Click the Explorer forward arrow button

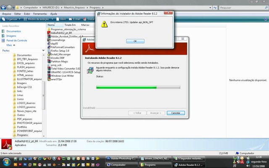point(9,8)
